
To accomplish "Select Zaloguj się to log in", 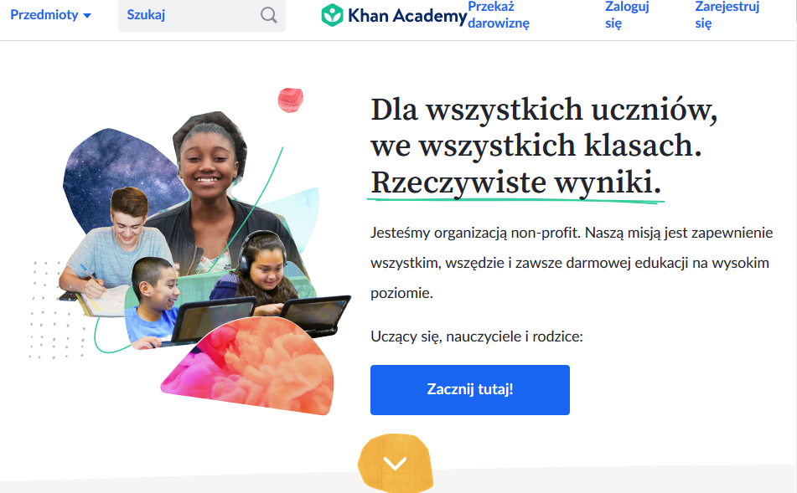I will click(x=627, y=15).
